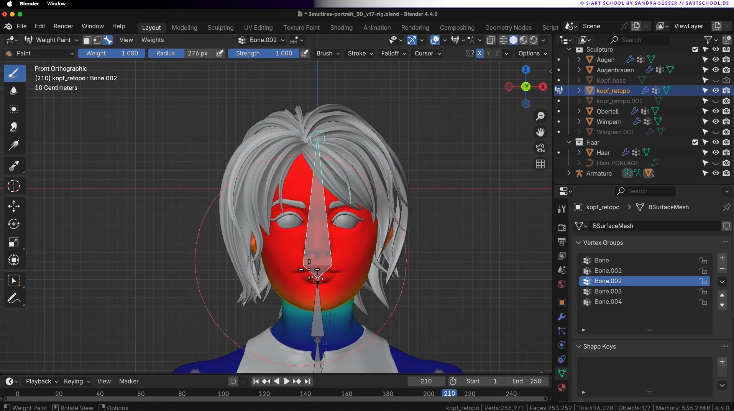Open the Object Data mesh properties tab

point(562,373)
